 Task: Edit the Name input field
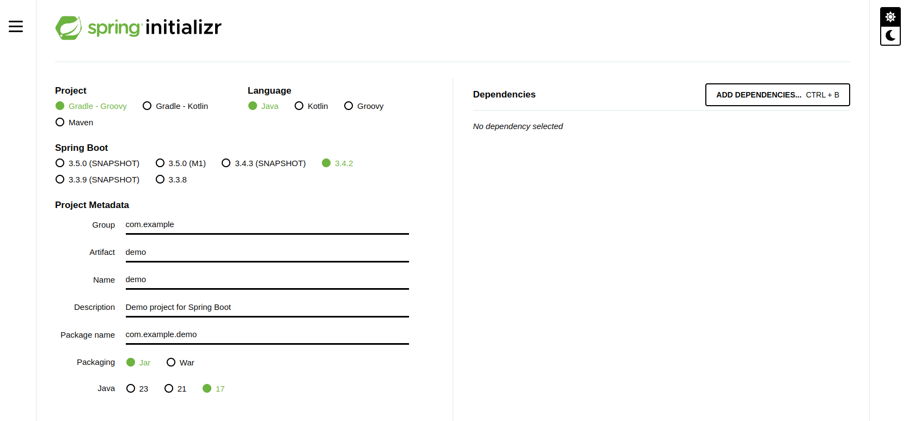point(267,280)
